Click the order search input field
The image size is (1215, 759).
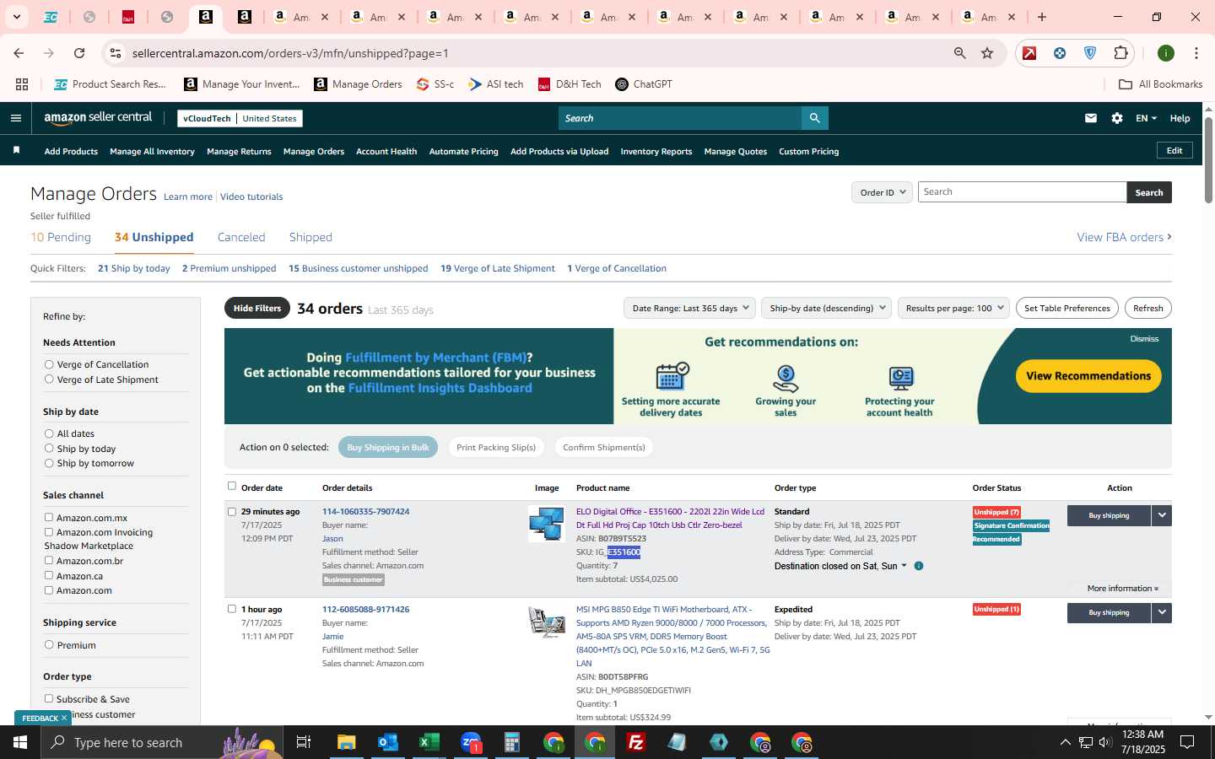tap(1022, 192)
